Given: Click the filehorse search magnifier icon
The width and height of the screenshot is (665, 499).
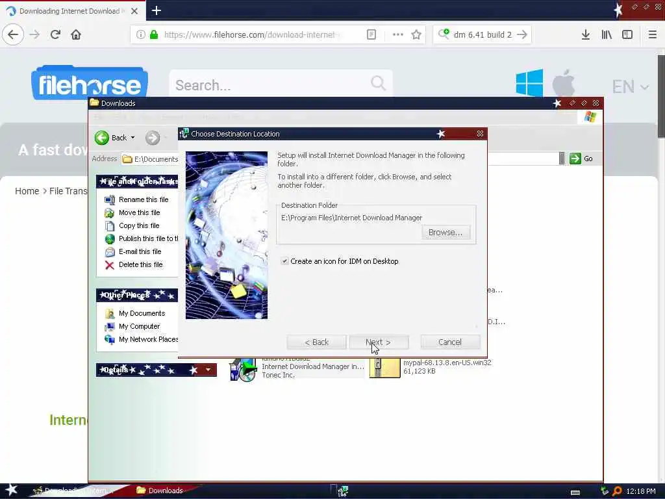Looking at the screenshot, I should click(379, 84).
